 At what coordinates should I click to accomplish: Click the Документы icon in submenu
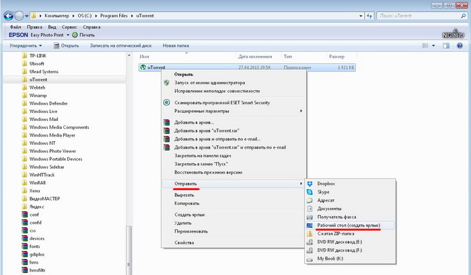(x=310, y=208)
